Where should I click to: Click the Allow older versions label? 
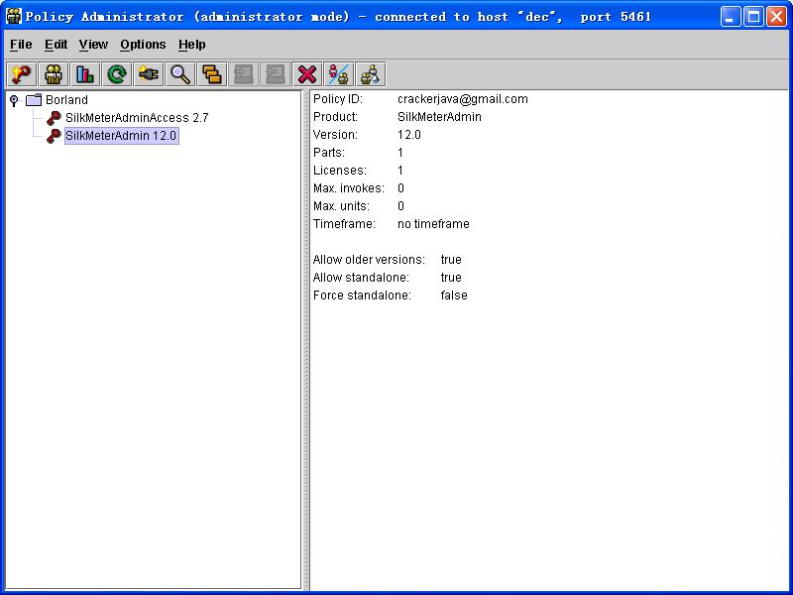[369, 260]
